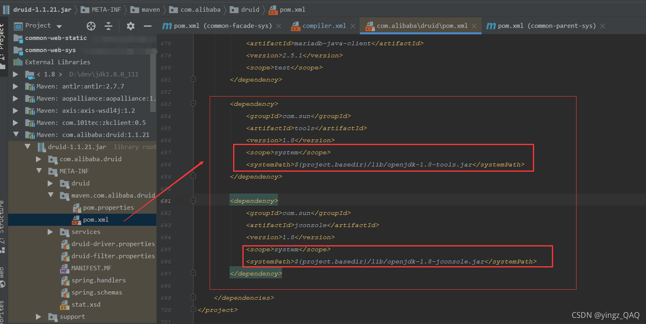The image size is (646, 324).
Task: Click the External Libraries bars icon
Action: pos(18,62)
